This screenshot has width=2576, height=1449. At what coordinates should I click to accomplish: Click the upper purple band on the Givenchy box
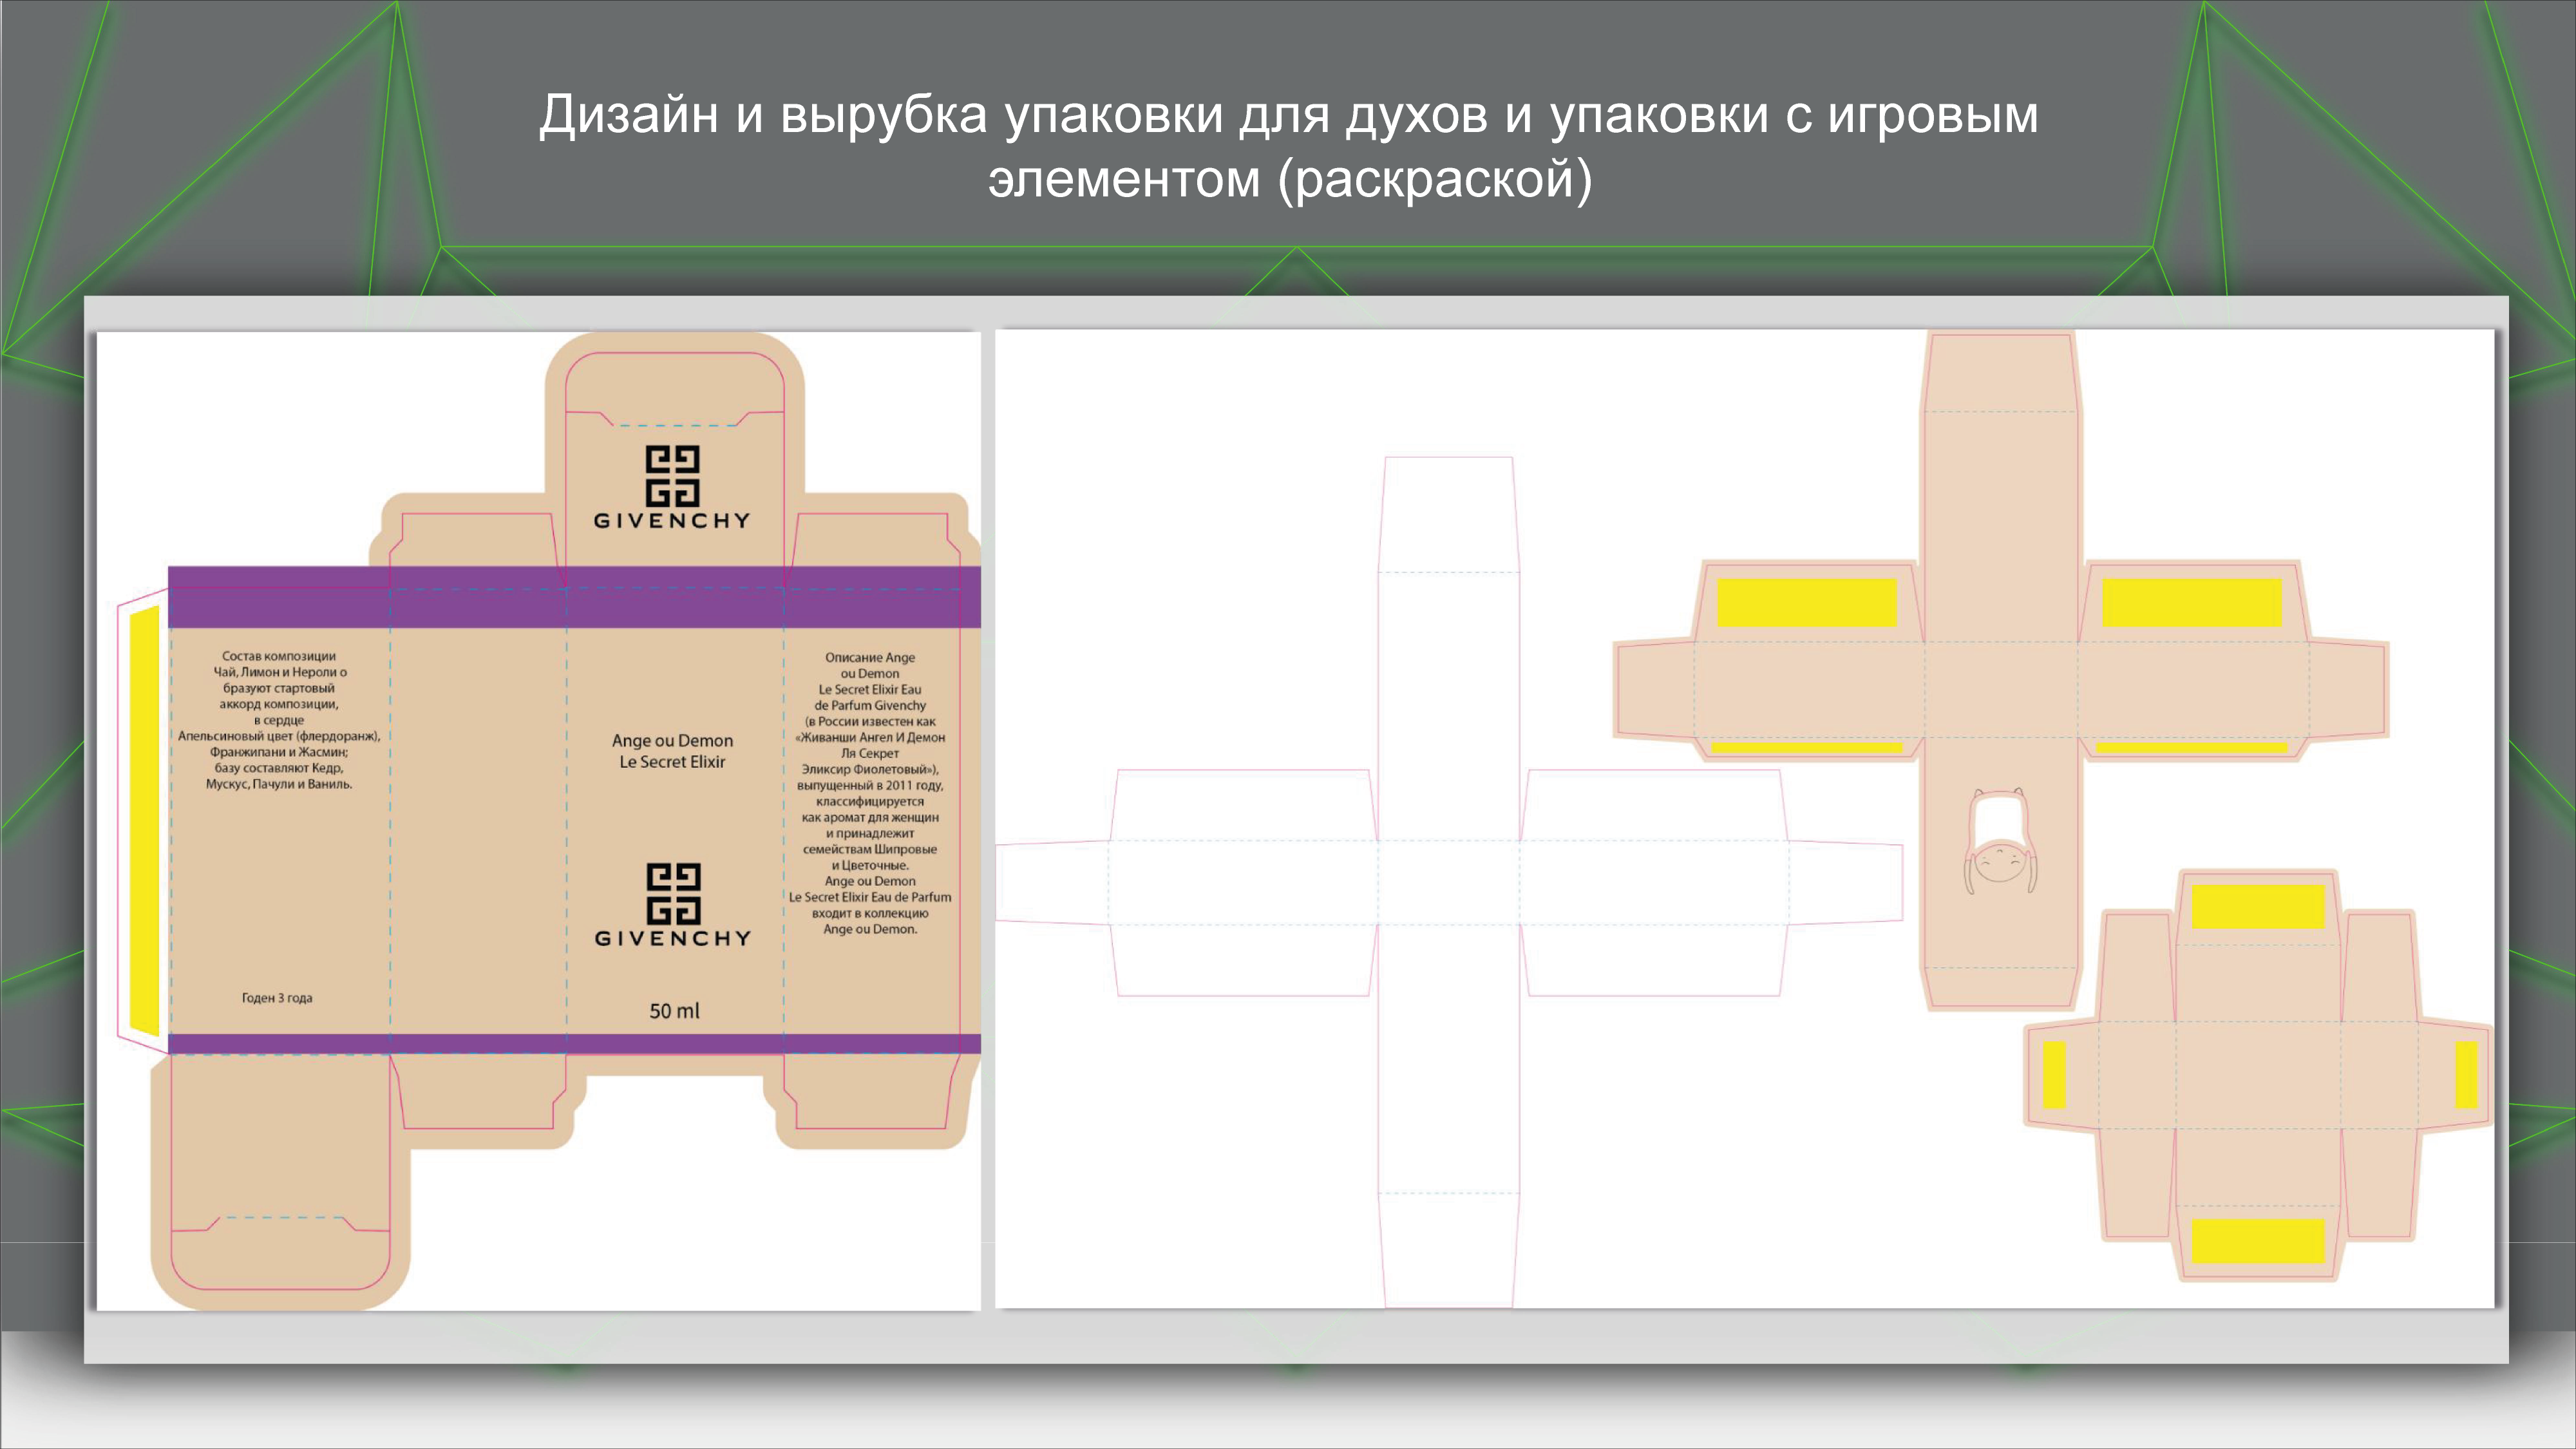click(574, 597)
